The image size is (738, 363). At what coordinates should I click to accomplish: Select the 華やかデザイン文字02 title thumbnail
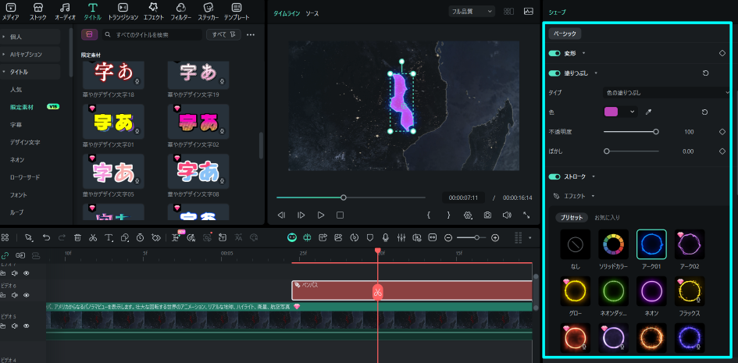click(x=198, y=122)
